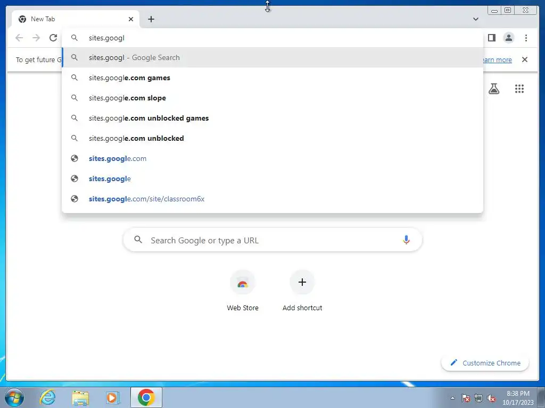545x408 pixels.
Task: Open sites.google.com/site/classroom6x suggestion
Action: click(x=272, y=199)
